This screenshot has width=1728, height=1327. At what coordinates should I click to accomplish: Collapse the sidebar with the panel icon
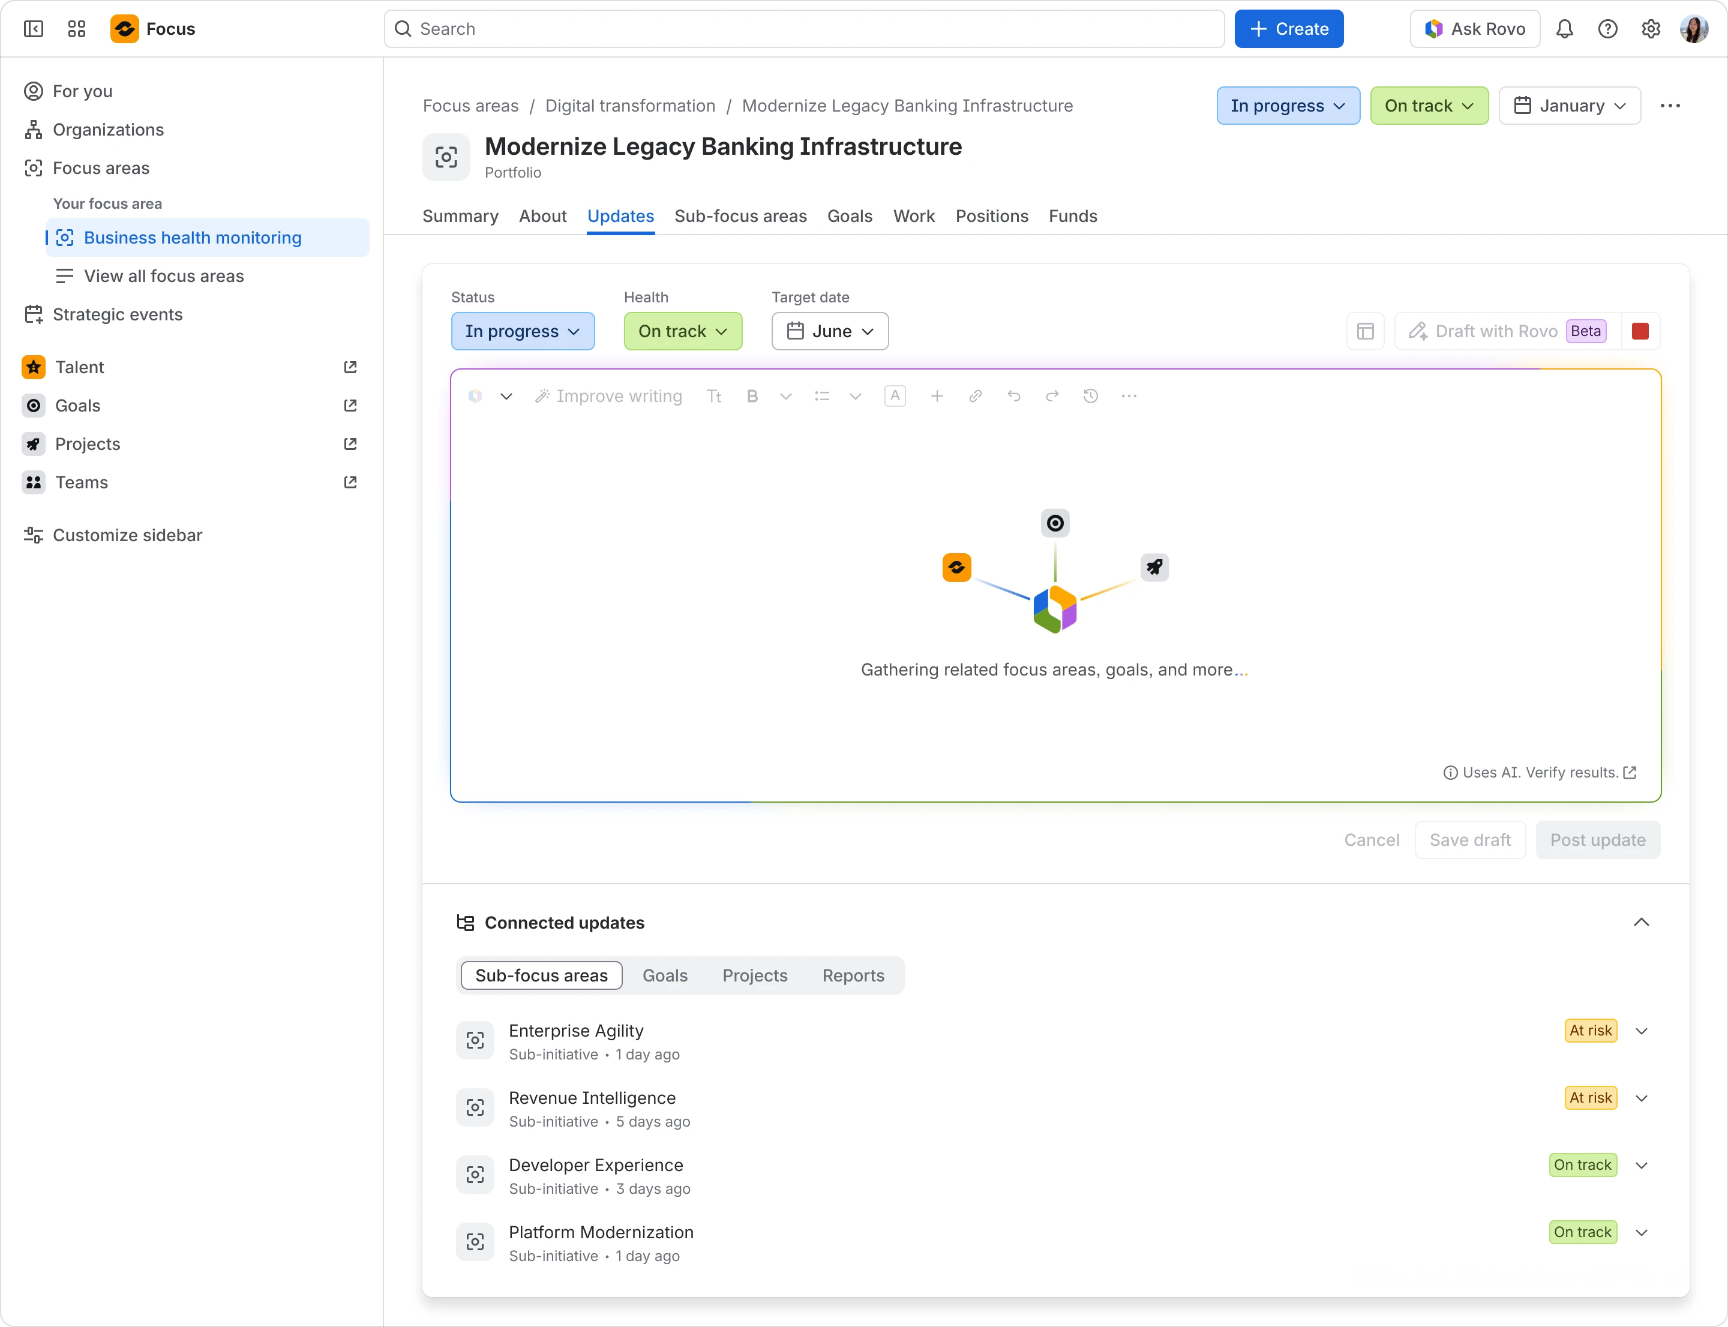coord(33,29)
